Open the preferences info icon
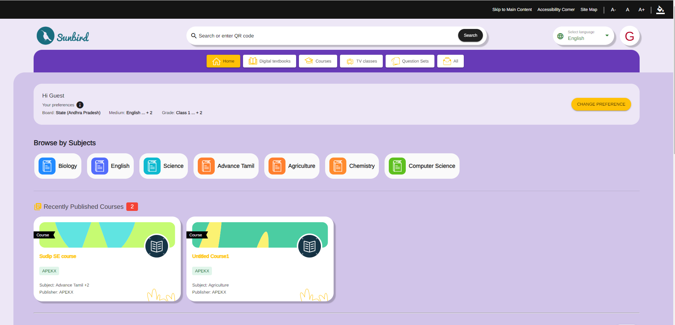The image size is (675, 325). (x=80, y=105)
